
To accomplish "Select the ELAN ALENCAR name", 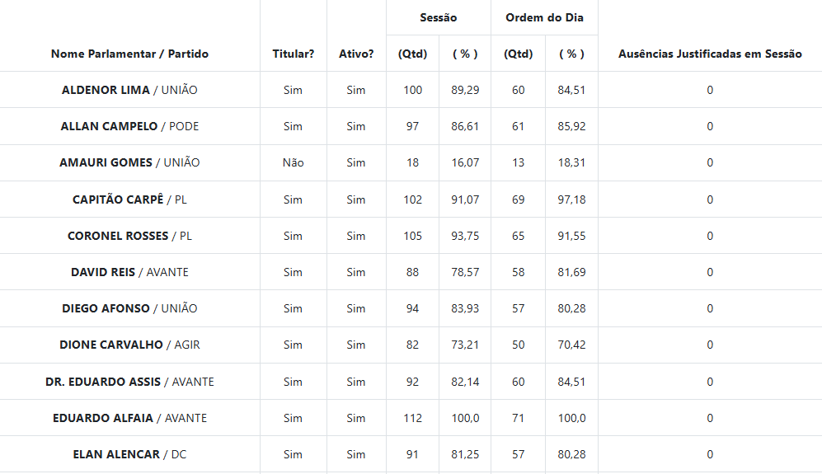I will point(117,454).
